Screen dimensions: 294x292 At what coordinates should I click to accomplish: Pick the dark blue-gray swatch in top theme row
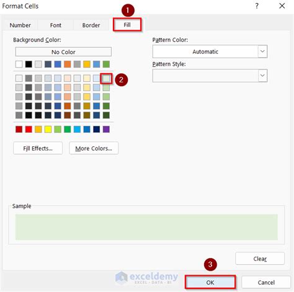click(48, 64)
